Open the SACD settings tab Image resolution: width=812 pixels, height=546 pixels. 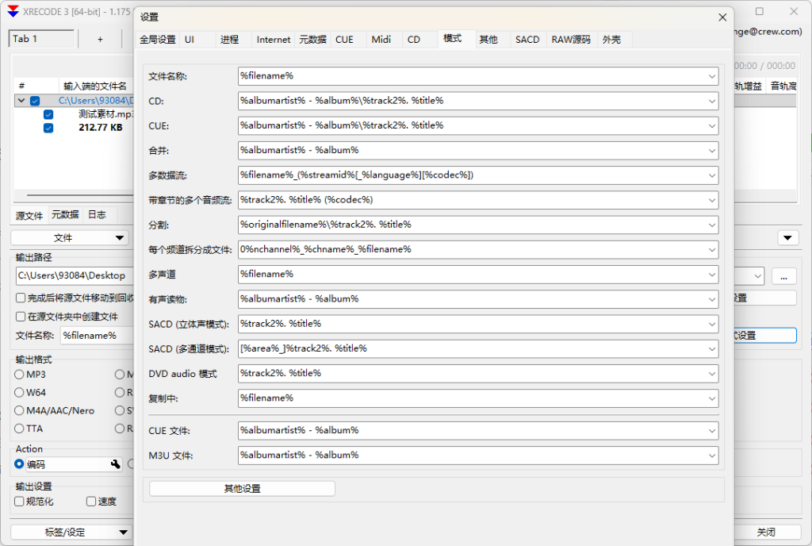[x=527, y=40]
